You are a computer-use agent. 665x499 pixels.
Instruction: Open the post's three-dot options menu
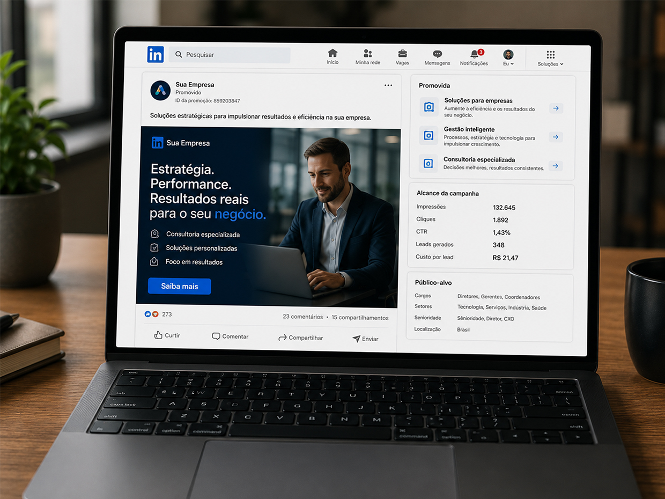coord(388,85)
